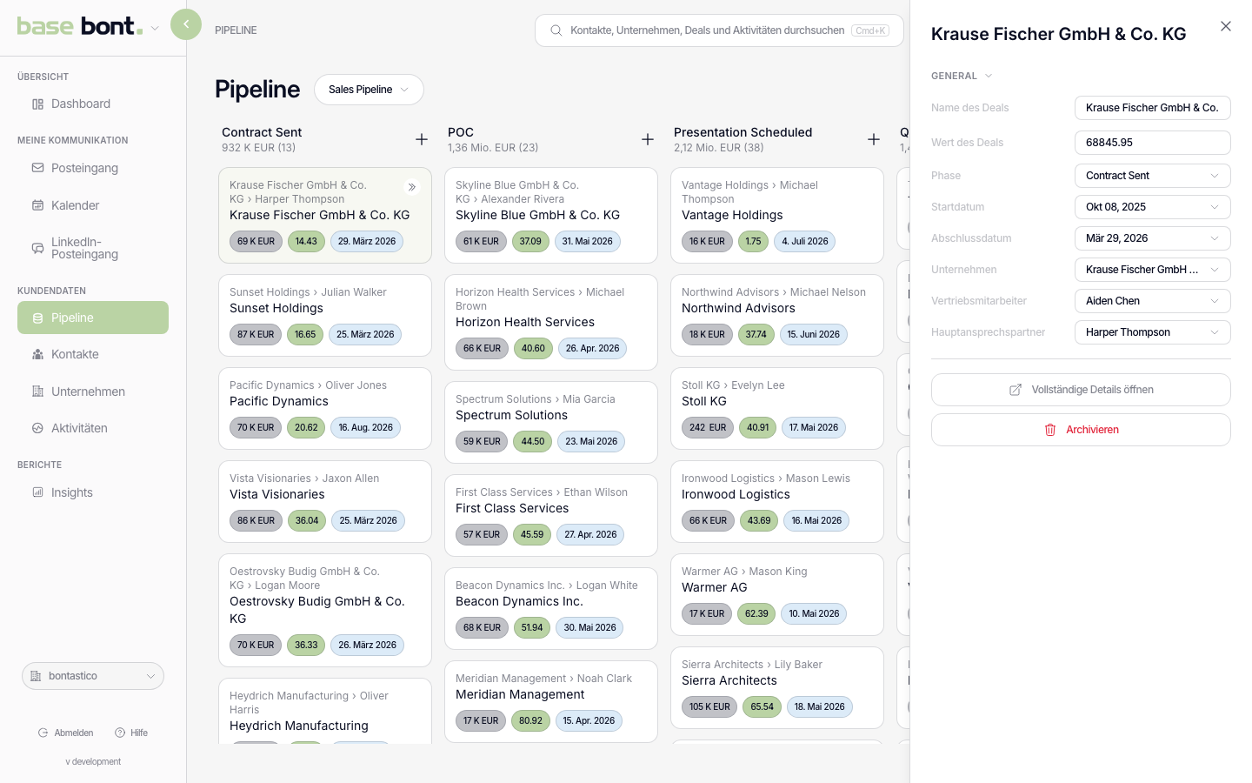Open the Skyline Blue GmbH deal card
This screenshot has width=1252, height=783.
pos(551,215)
